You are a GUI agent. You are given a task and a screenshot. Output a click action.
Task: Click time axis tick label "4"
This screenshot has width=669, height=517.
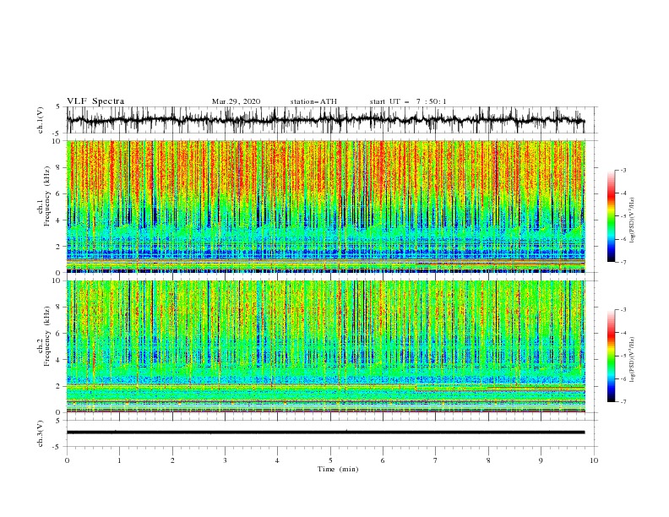click(x=277, y=460)
